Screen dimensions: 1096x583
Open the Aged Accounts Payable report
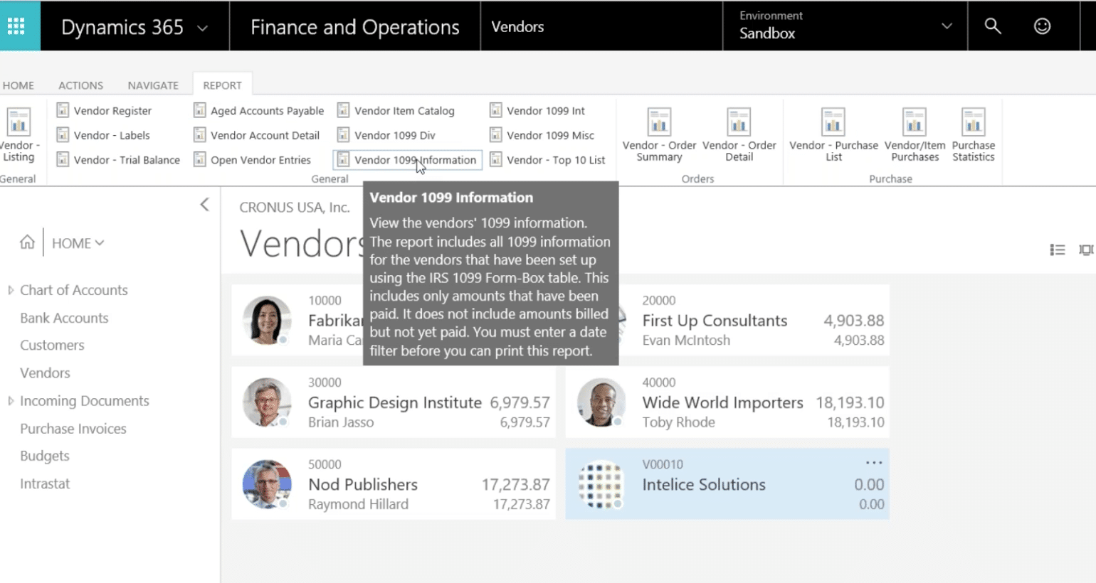(259, 110)
